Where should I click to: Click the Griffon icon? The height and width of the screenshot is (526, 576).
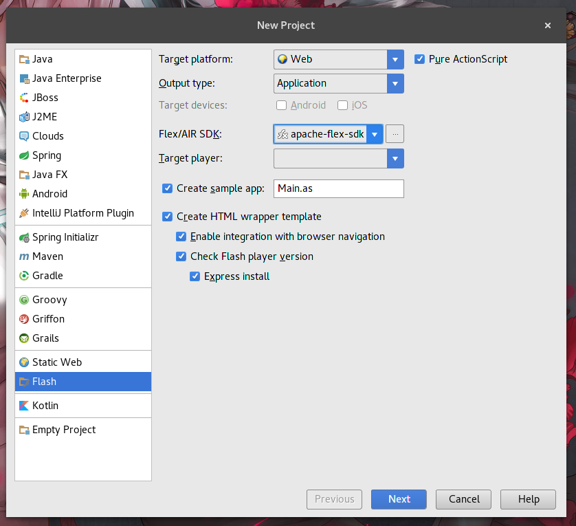point(24,319)
